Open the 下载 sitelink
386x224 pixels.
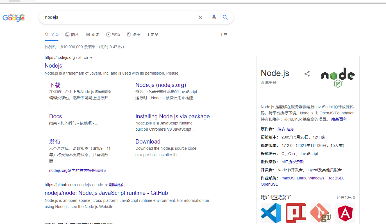(x=55, y=85)
